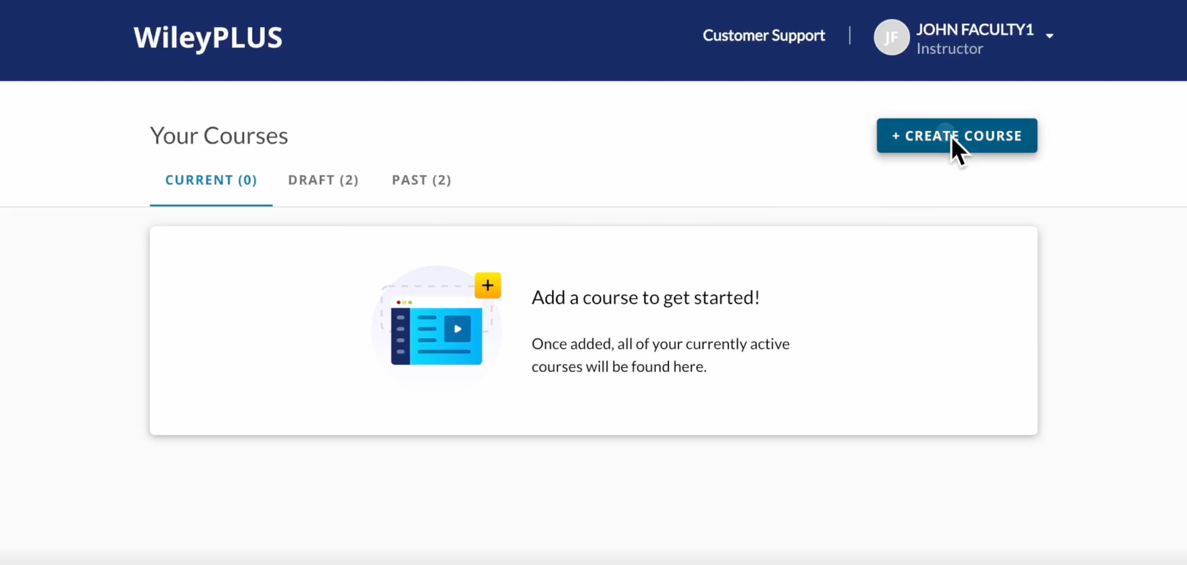Switch to the Draft (2) tab
The width and height of the screenshot is (1187, 565).
pos(323,180)
